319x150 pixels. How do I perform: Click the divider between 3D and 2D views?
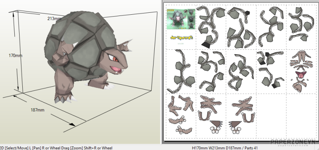[162, 72]
